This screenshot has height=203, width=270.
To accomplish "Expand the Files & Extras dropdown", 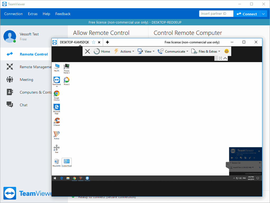I will coord(206,52).
